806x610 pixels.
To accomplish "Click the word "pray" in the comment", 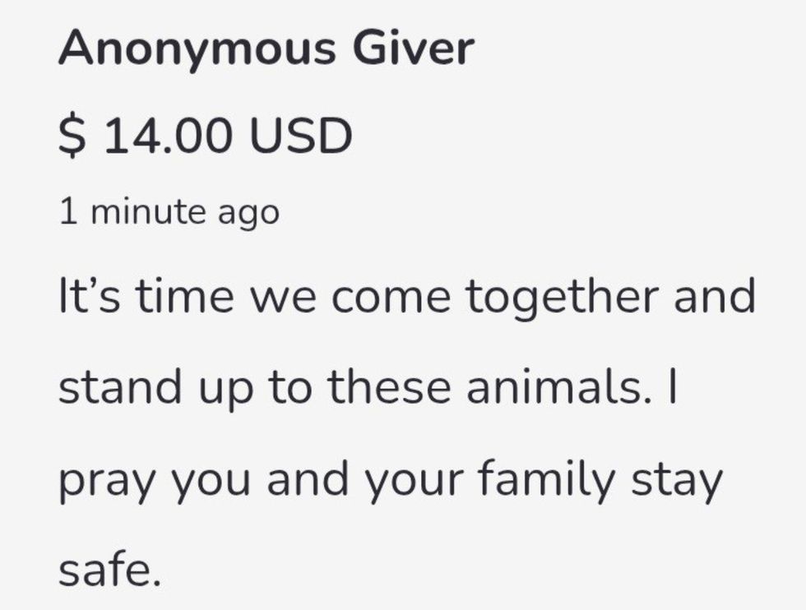I will click(108, 479).
